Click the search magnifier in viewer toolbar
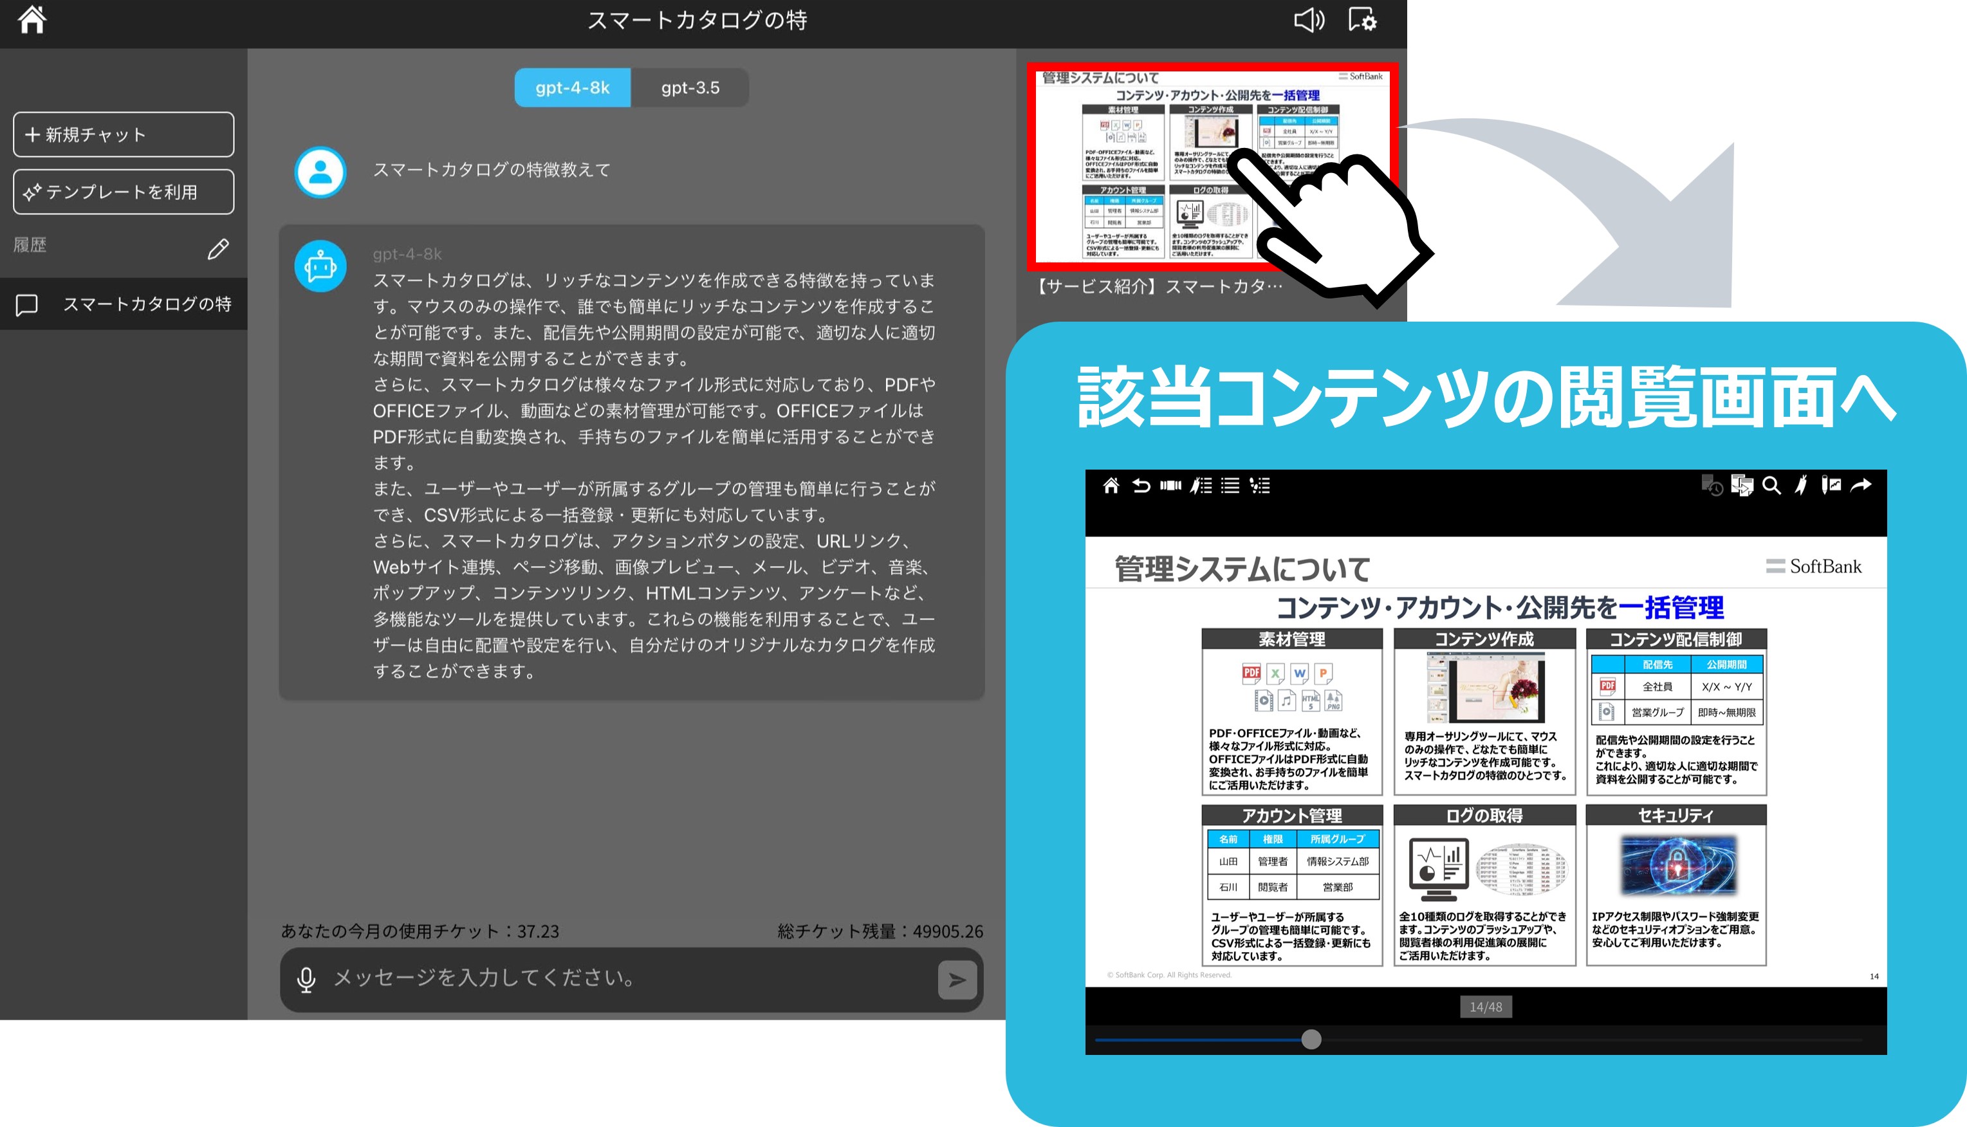Image resolution: width=1967 pixels, height=1127 pixels. (x=1771, y=485)
